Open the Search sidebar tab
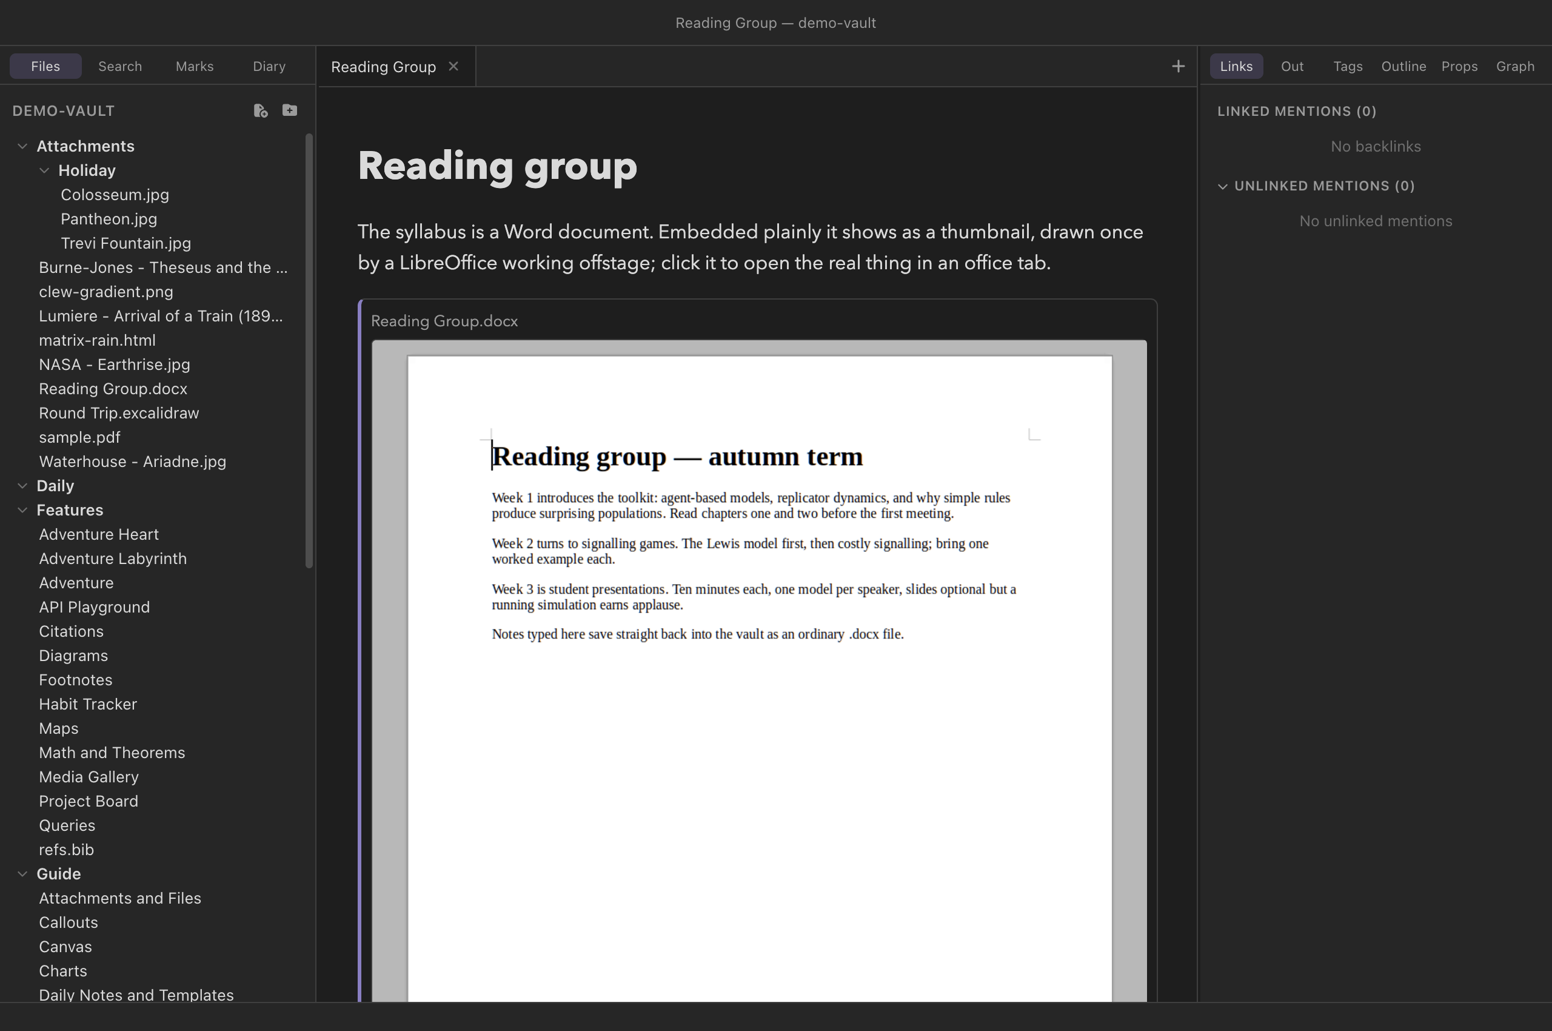 pyautogui.click(x=120, y=67)
